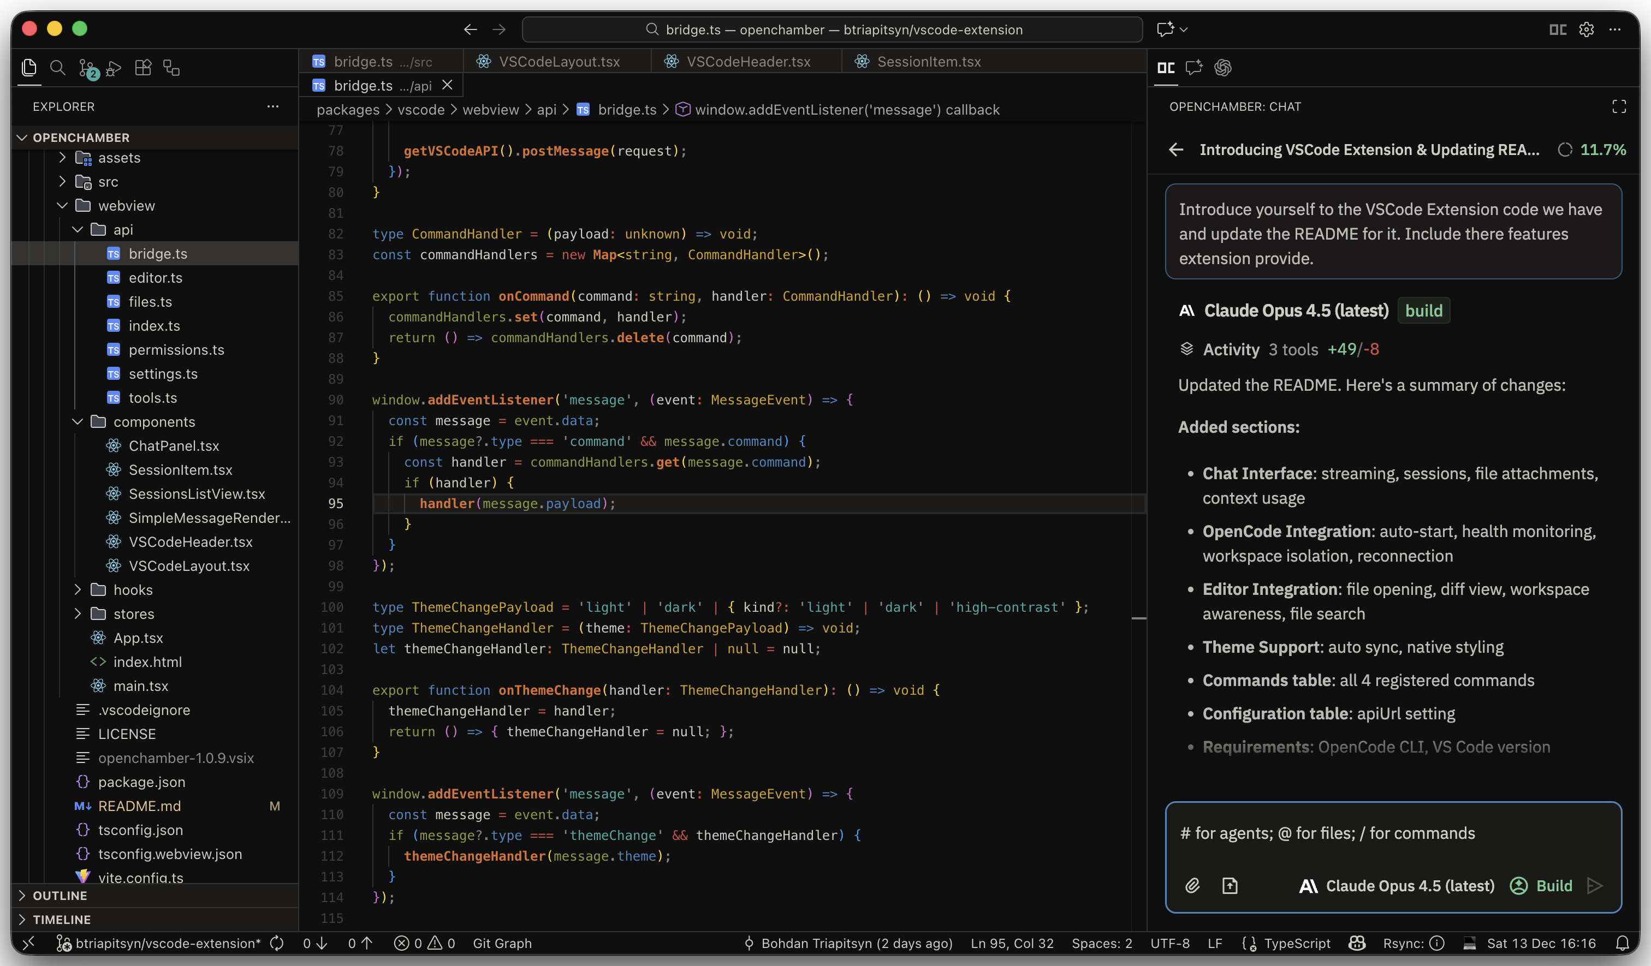Image resolution: width=1651 pixels, height=966 pixels.
Task: Open the Extensions view icon
Action: pyautogui.click(x=143, y=68)
